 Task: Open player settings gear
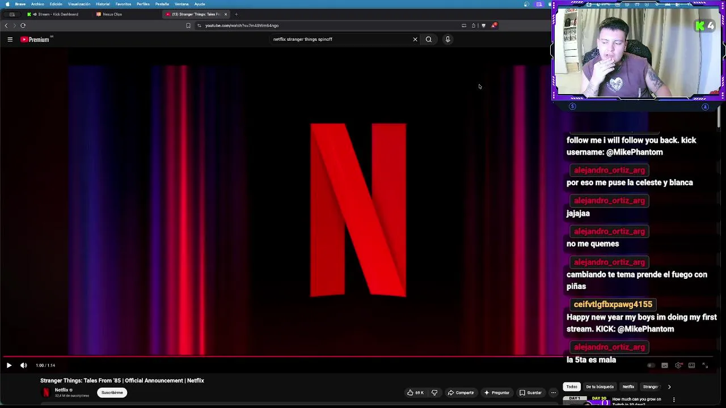click(x=678, y=365)
